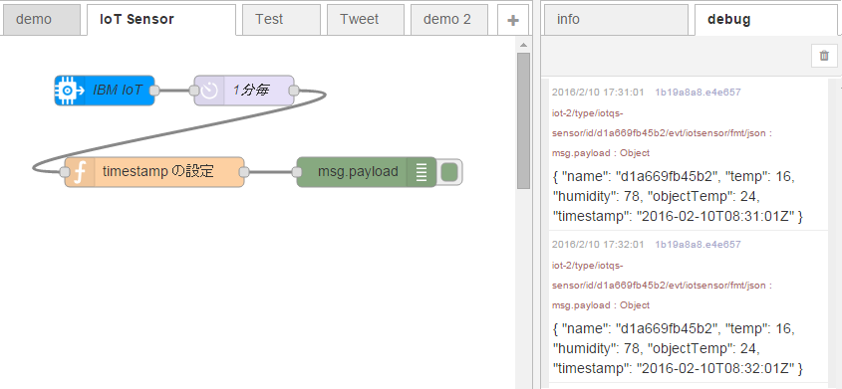The image size is (842, 389).
Task: Select the IBM IoT input node
Action: pyautogui.click(x=105, y=90)
